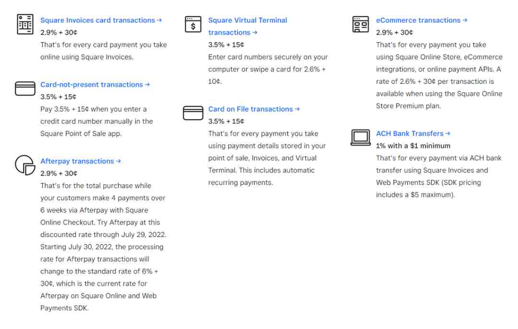Click the laptop icon beside ACH Bank Transfers

click(361, 137)
